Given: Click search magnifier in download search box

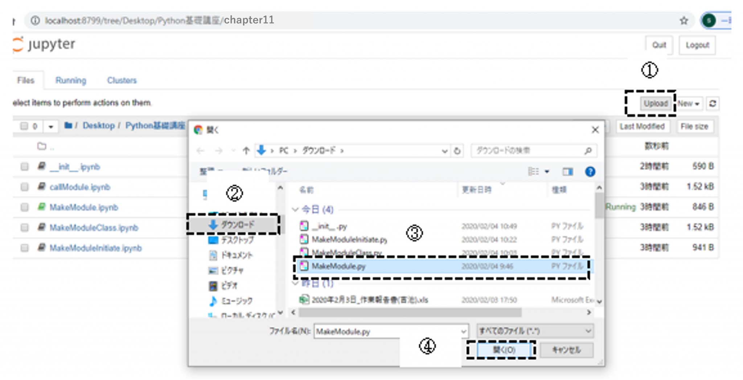Looking at the screenshot, I should click(588, 151).
